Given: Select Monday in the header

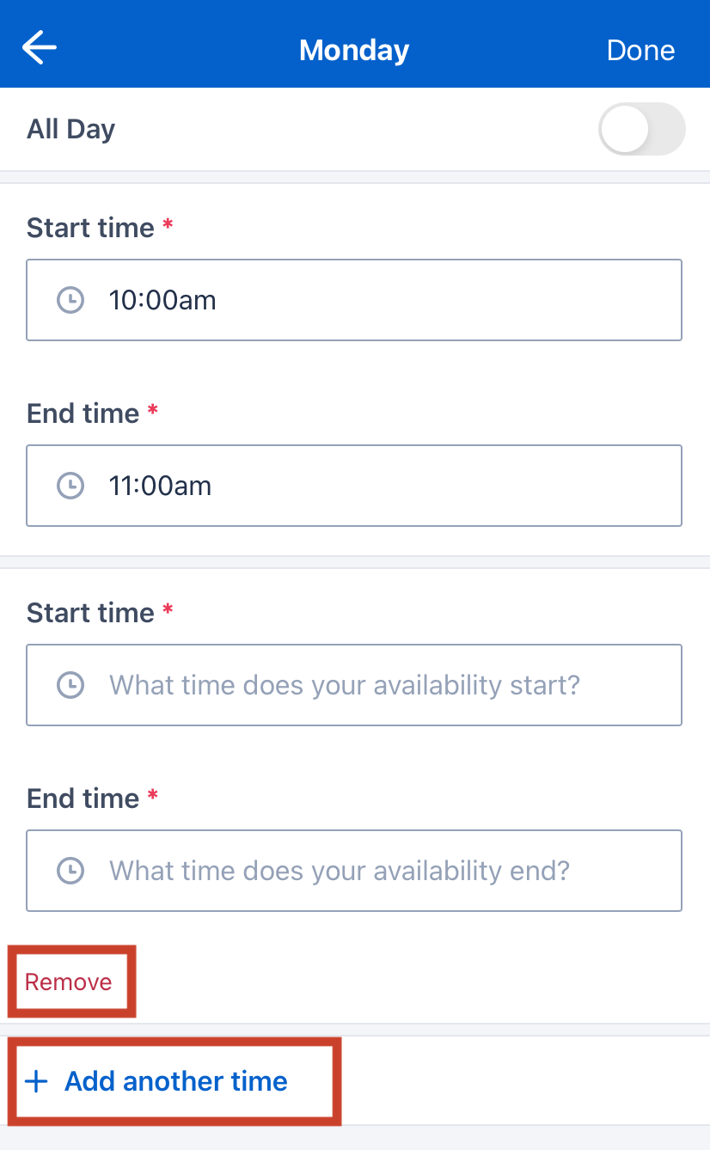Looking at the screenshot, I should point(354,50).
